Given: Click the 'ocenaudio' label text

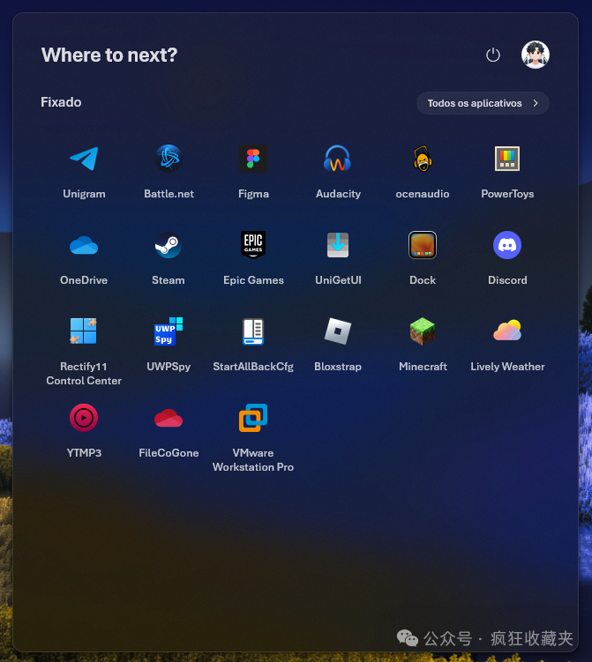Looking at the screenshot, I should pyautogui.click(x=423, y=194).
